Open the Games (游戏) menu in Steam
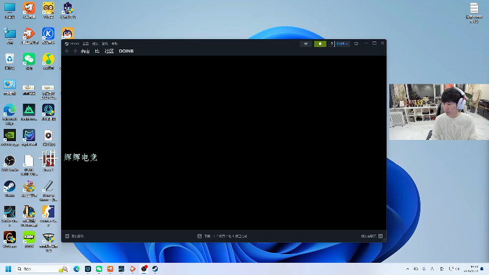 coord(105,43)
